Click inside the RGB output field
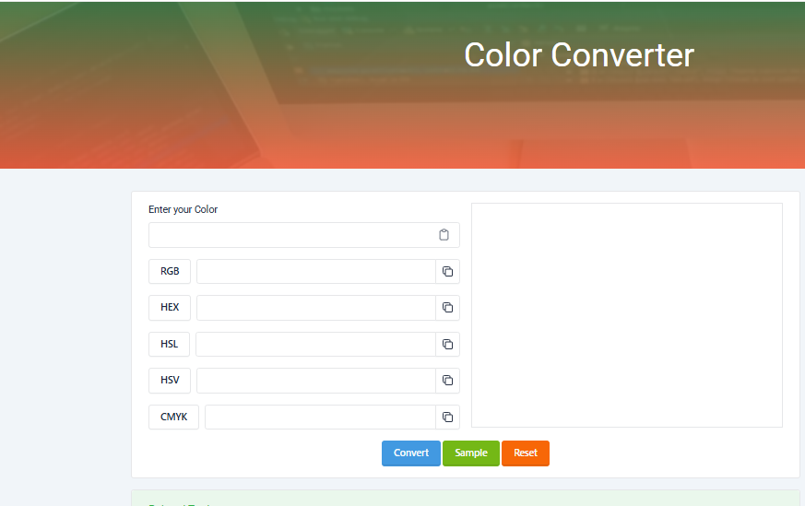Image resolution: width=805 pixels, height=506 pixels. (x=316, y=272)
